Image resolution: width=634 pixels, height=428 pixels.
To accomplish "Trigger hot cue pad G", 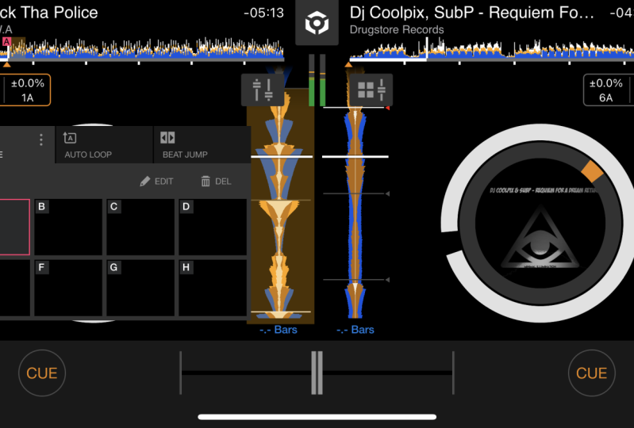I will [x=140, y=288].
